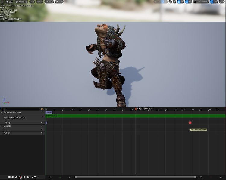Open the perspective view mode menu
The image size is (226, 180).
(9, 2)
